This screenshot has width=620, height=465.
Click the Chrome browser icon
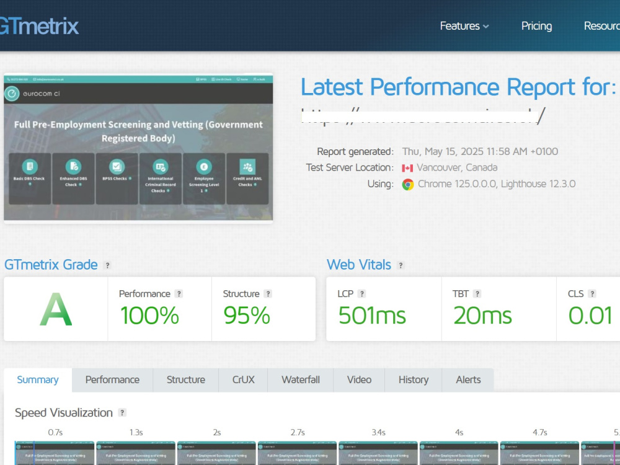(x=408, y=184)
